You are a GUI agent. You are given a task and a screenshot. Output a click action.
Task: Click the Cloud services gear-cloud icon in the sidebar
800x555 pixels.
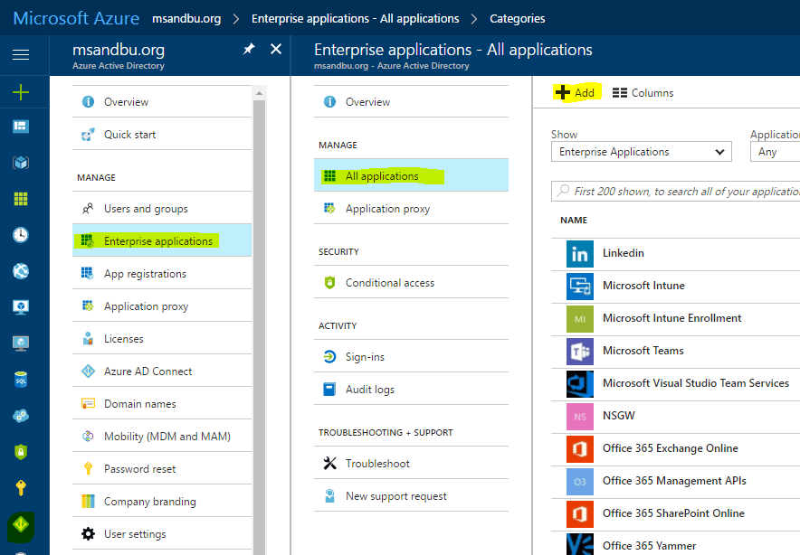[x=21, y=416]
